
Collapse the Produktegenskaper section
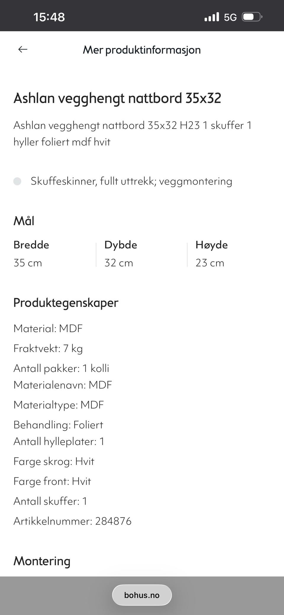pos(66,303)
